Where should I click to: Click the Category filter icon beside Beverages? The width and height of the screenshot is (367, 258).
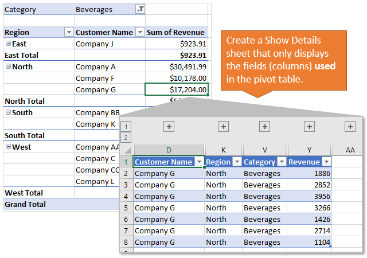point(140,9)
